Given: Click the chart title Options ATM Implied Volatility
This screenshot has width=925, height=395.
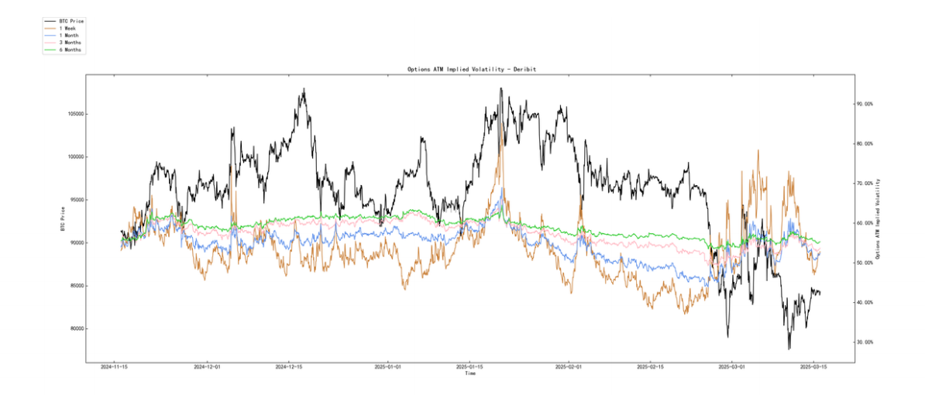Looking at the screenshot, I should (x=471, y=70).
